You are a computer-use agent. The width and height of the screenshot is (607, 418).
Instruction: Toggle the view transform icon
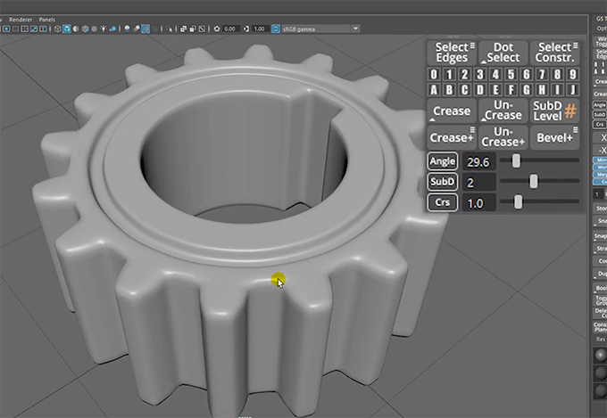pyautogui.click(x=276, y=29)
